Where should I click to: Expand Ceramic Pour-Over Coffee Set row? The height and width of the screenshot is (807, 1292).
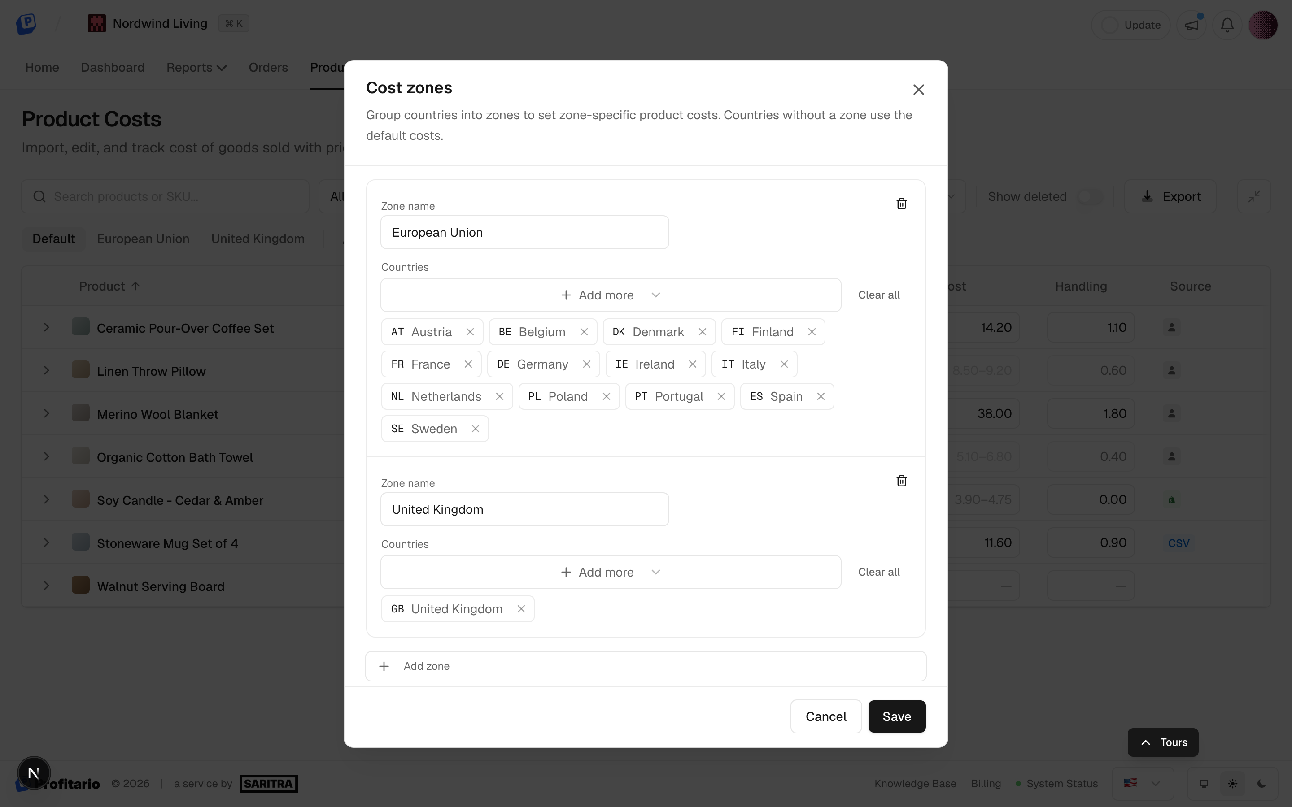click(x=47, y=327)
